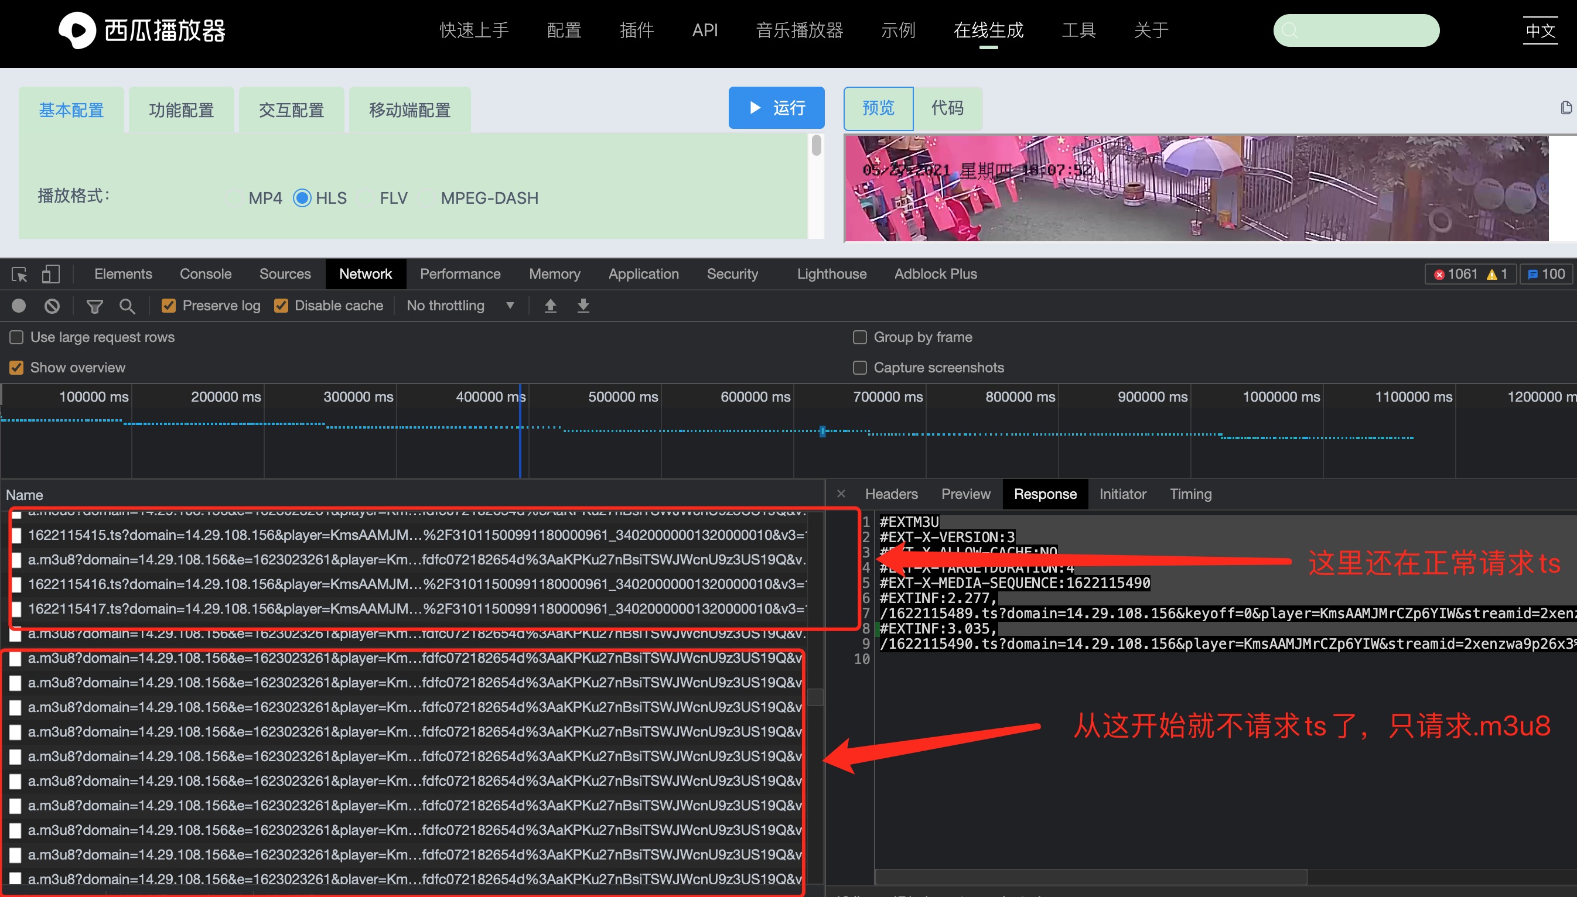This screenshot has height=897, width=1577.
Task: Export HAR file using the download icon
Action: (x=582, y=306)
